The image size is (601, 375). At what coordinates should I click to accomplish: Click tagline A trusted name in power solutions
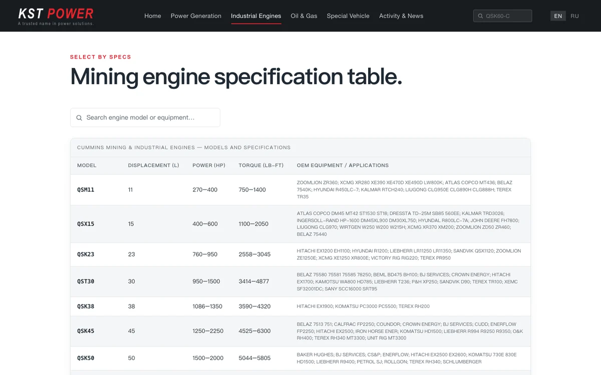(56, 23)
